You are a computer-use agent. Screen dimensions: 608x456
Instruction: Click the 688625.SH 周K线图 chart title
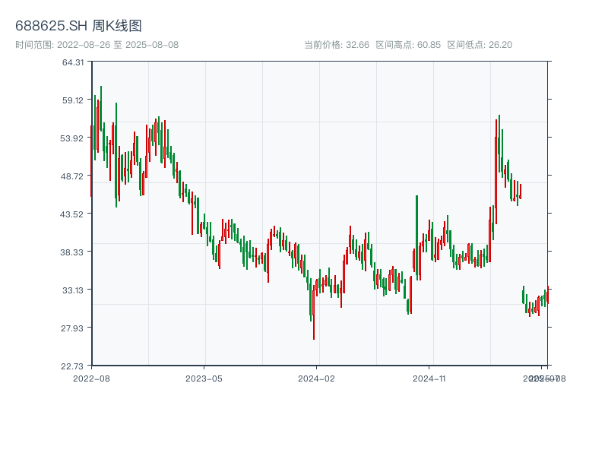tap(78, 26)
